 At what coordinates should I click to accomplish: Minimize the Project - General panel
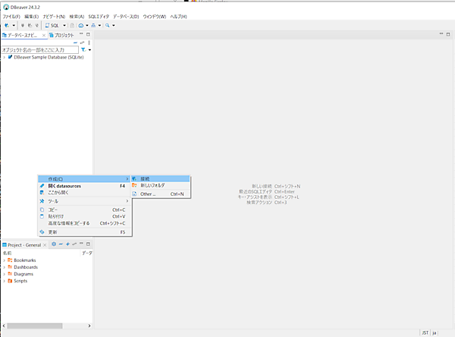click(x=82, y=244)
